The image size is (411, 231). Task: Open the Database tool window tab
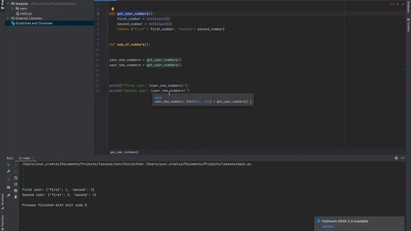[x=408, y=6]
